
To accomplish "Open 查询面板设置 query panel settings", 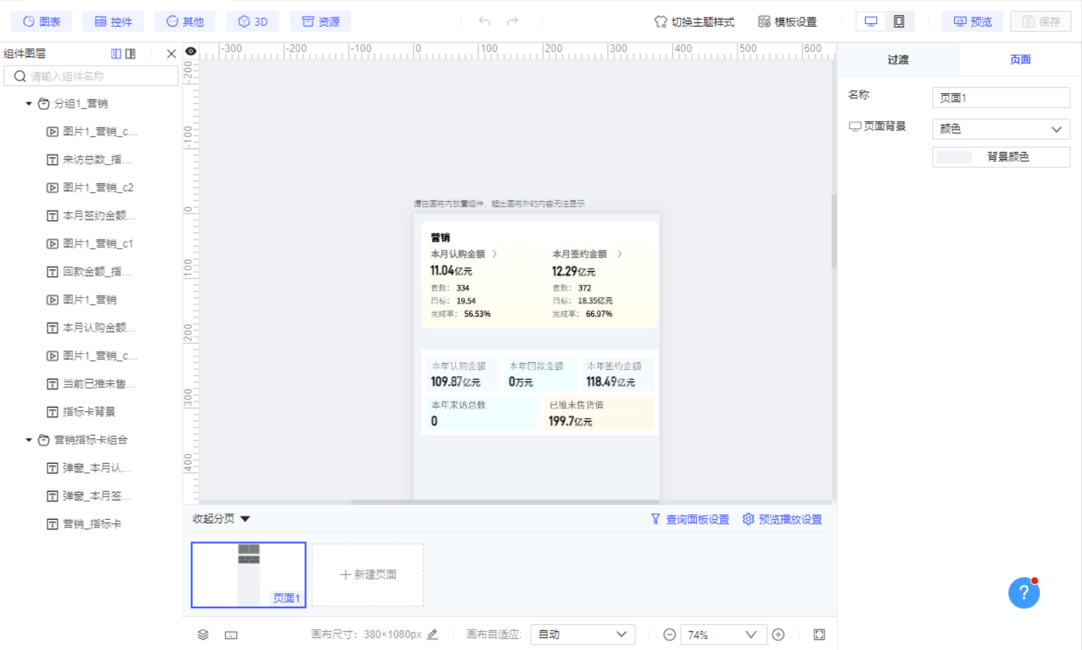I will click(x=690, y=519).
